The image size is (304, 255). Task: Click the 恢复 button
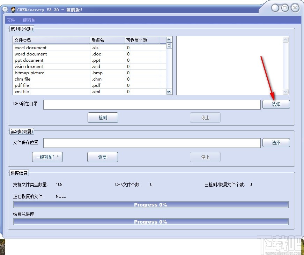(x=102, y=157)
